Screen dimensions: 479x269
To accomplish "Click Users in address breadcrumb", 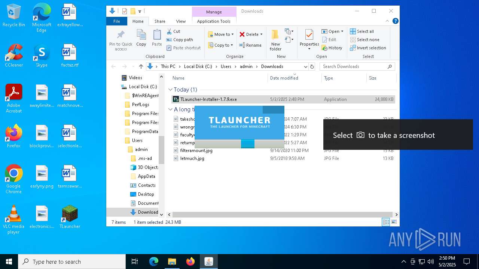I will 226,67.
